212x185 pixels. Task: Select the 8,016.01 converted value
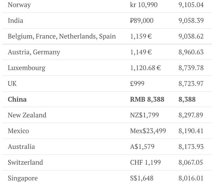coord(191,178)
